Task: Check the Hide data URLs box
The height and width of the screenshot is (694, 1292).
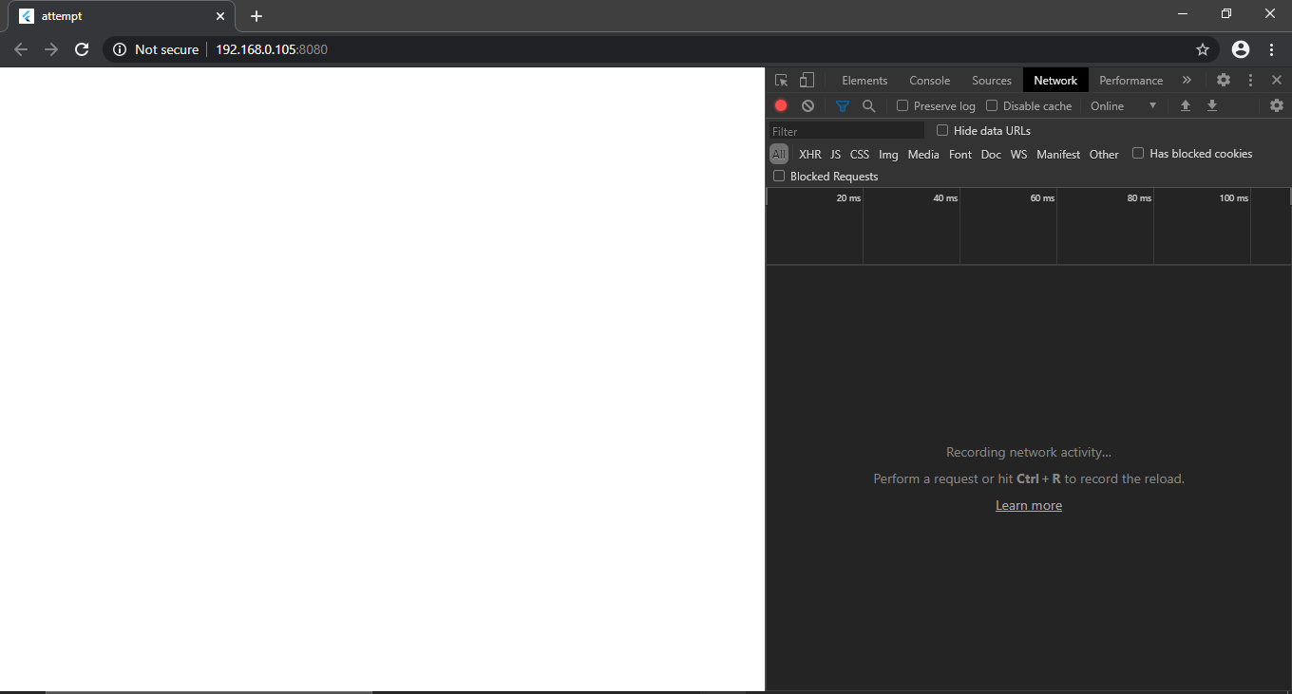Action: tap(940, 130)
